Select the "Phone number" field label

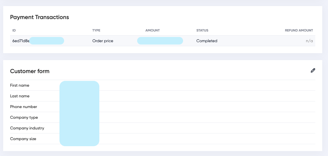[23, 107]
